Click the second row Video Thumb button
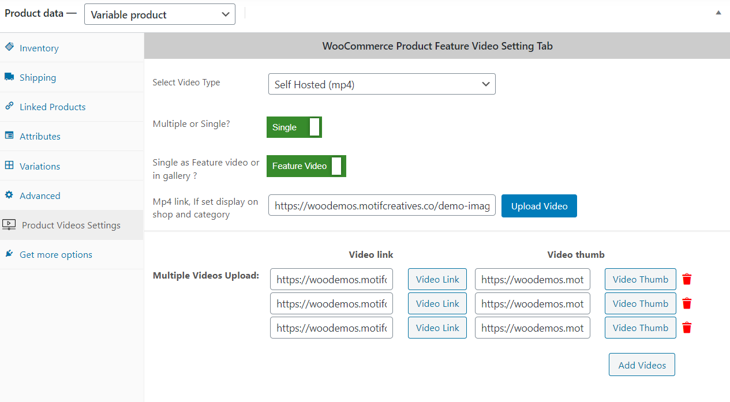This screenshot has height=402, width=730. click(640, 303)
